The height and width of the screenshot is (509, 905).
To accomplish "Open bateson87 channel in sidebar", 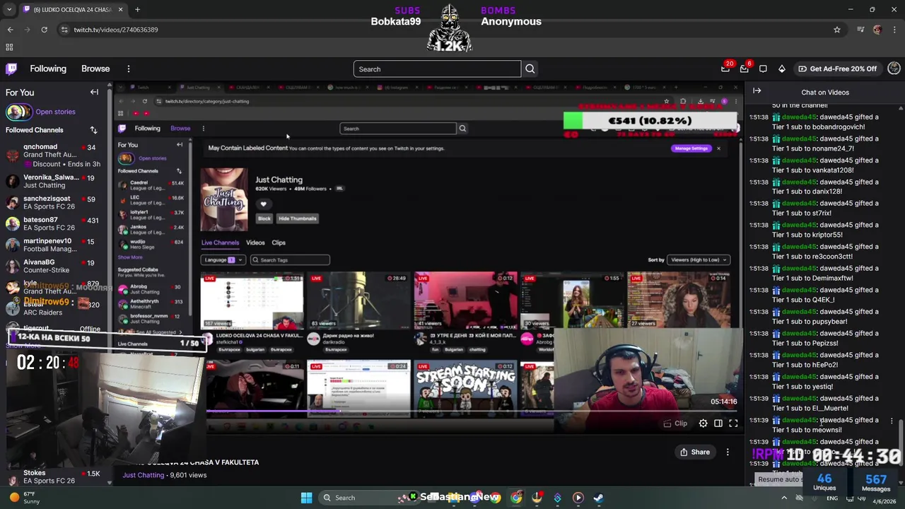I will [x=53, y=223].
